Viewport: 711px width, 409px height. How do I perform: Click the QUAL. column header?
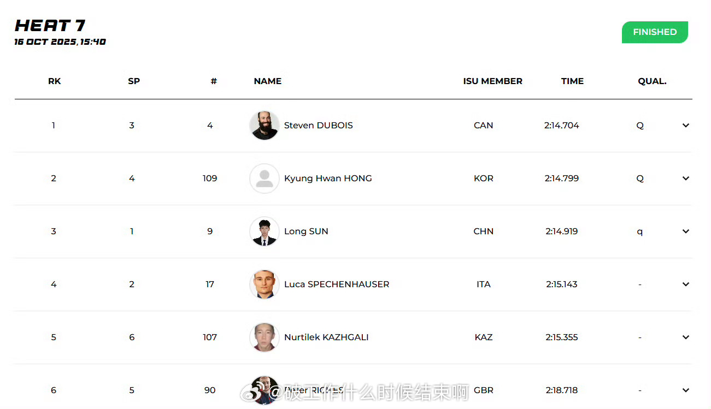tap(652, 81)
